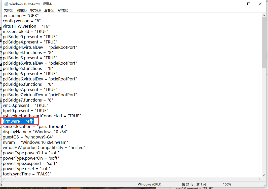Image resolution: width=268 pixels, height=189 pixels.
Task: Open the 编辑(E) Edit menu
Action: click(22, 10)
